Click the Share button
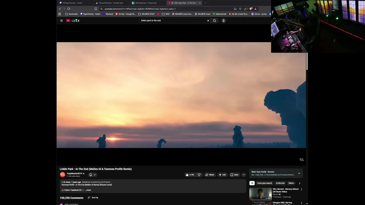The image size is (365, 205). tap(210, 175)
